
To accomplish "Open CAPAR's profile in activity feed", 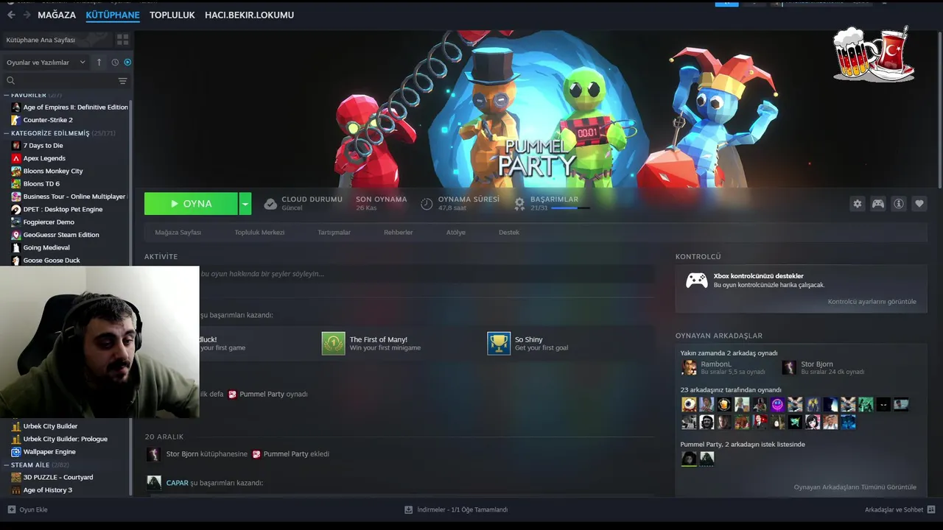I will pos(177,483).
